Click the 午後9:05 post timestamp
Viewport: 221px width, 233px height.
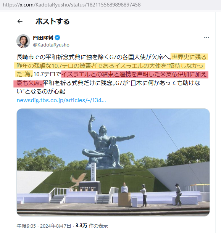pos(26,226)
